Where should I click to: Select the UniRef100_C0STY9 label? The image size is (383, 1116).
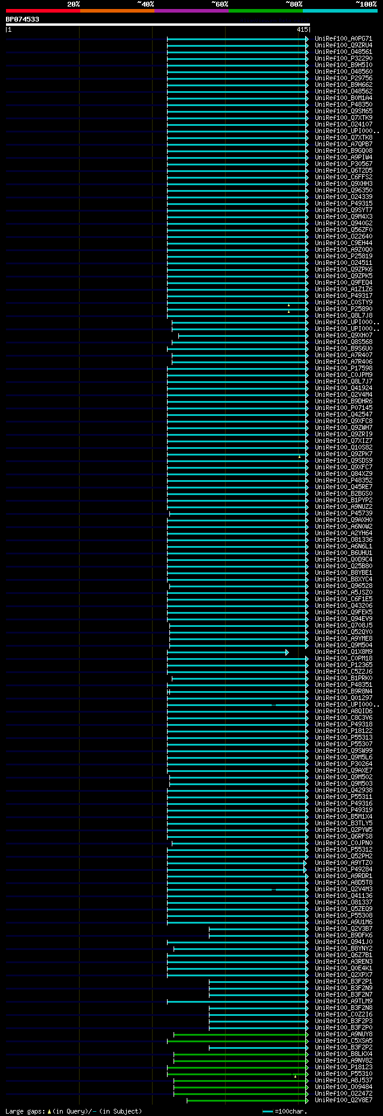(344, 303)
